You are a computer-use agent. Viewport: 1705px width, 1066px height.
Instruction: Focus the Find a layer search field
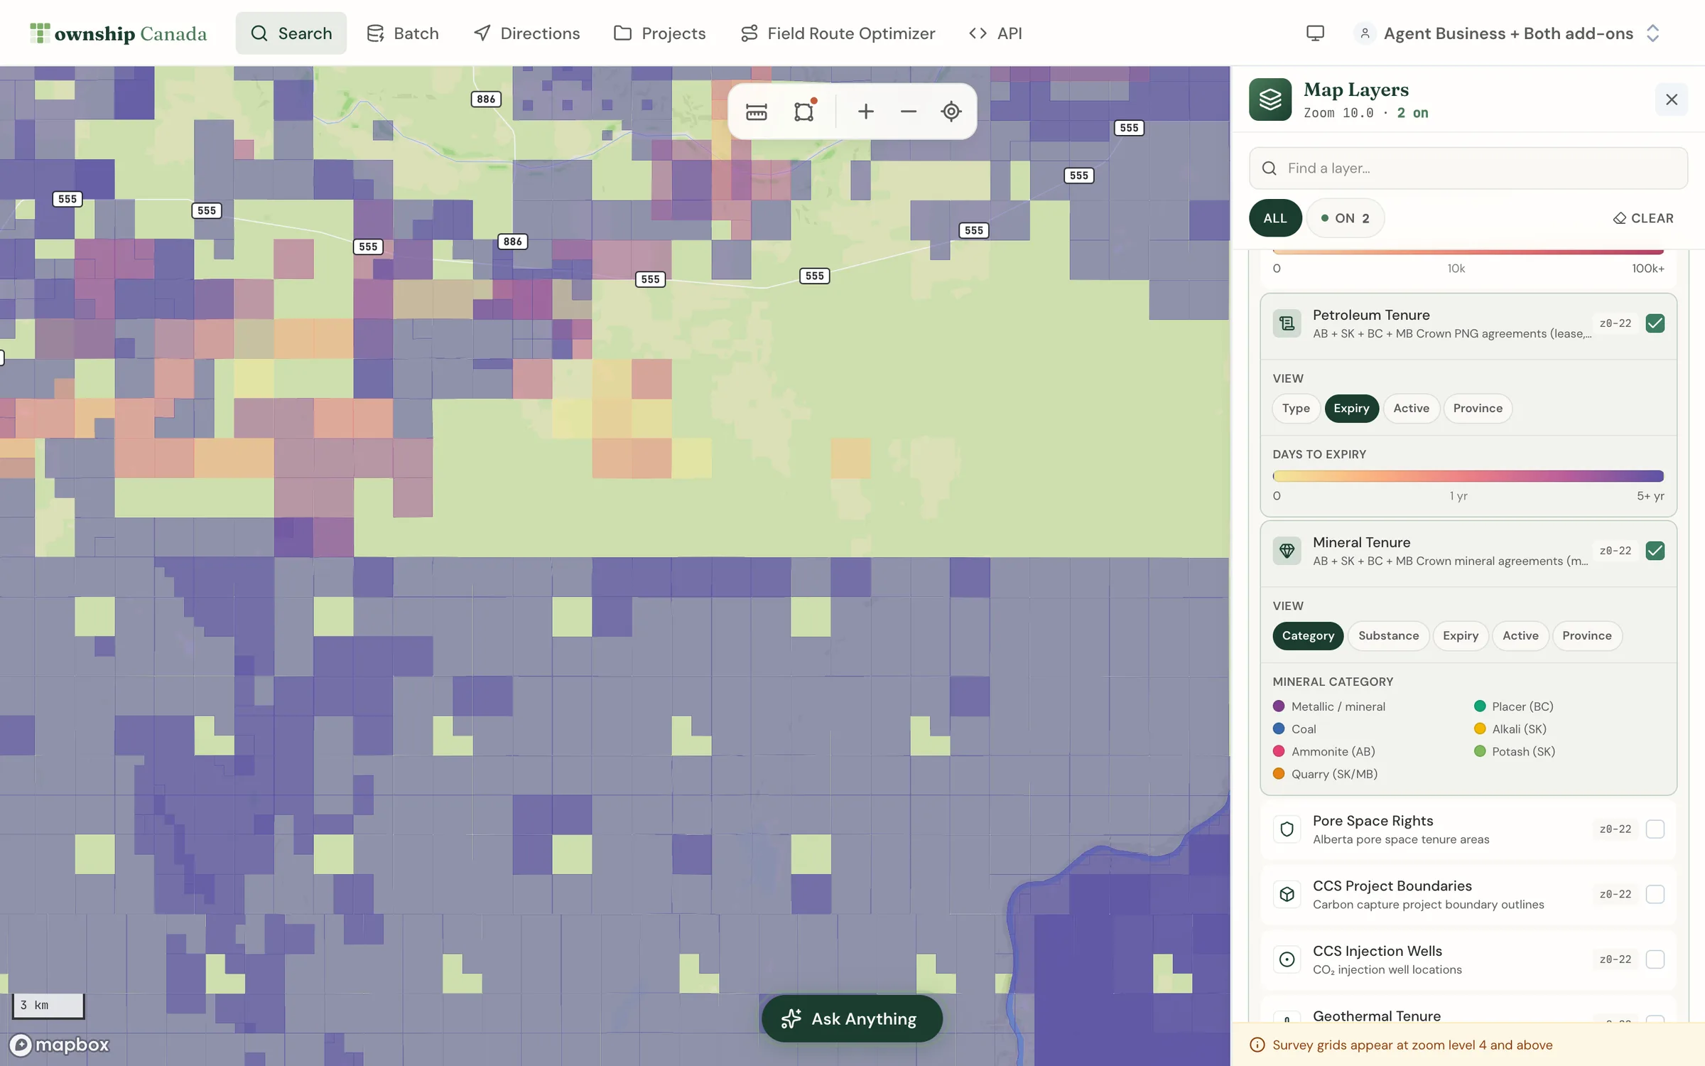[x=1468, y=168]
